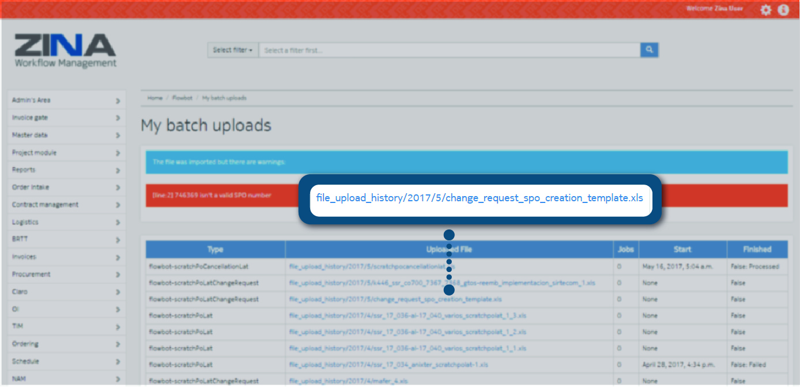Click the Type column header
800x387 pixels.
coord(215,250)
